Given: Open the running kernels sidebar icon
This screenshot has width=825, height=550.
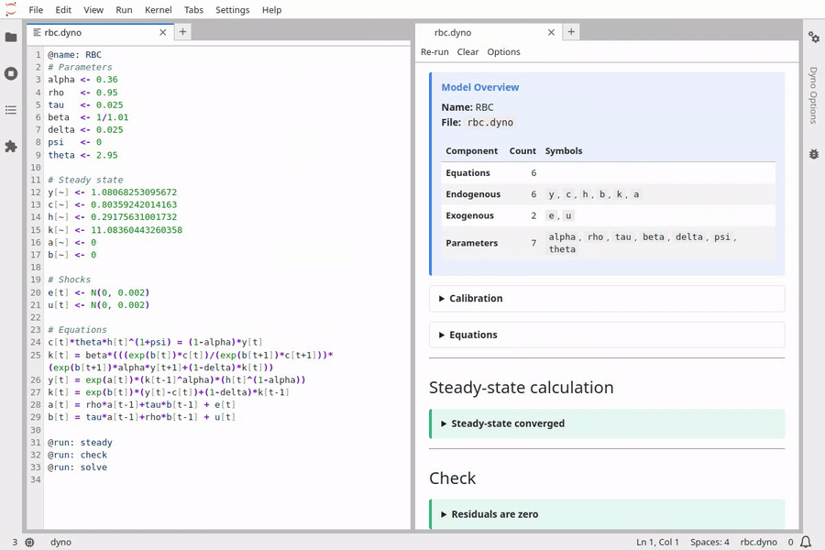Looking at the screenshot, I should (11, 73).
